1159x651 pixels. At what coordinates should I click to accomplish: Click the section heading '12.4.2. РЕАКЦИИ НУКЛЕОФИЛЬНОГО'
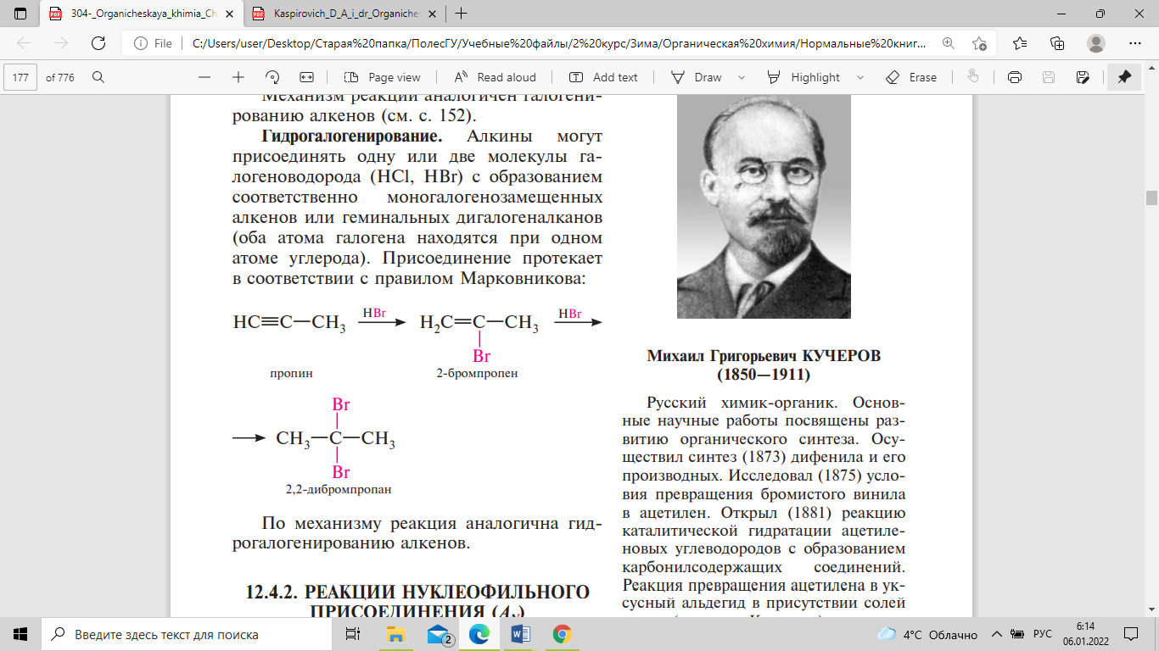pos(417,591)
